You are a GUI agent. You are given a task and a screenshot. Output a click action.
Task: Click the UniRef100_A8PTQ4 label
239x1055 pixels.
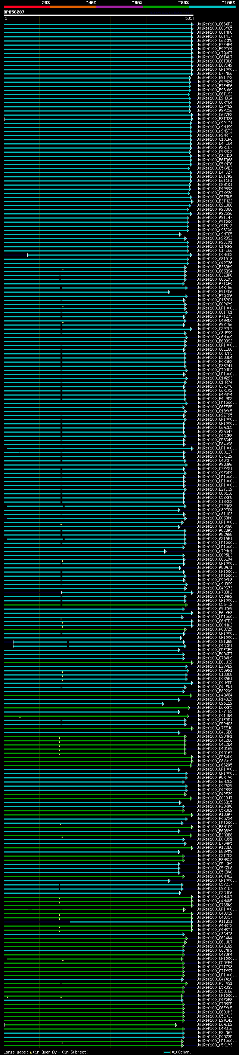pos(214,510)
